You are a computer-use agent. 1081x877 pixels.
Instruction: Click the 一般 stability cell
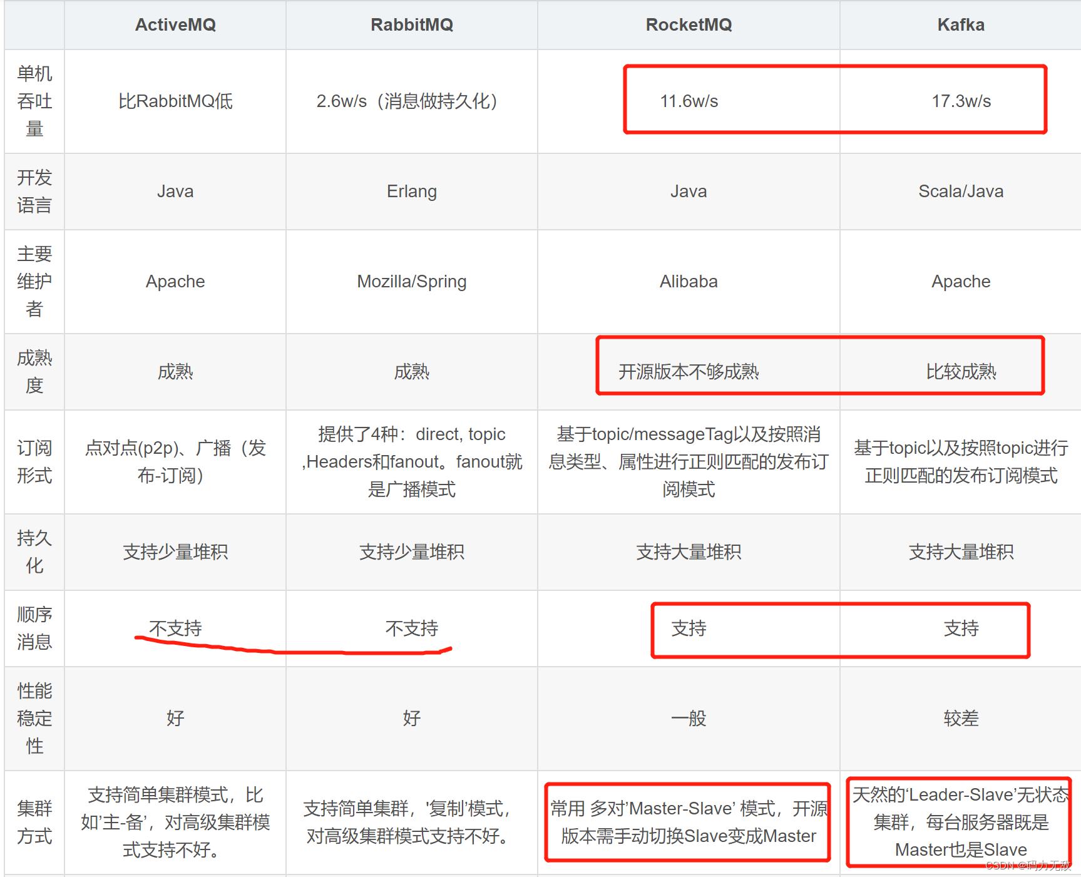689,719
